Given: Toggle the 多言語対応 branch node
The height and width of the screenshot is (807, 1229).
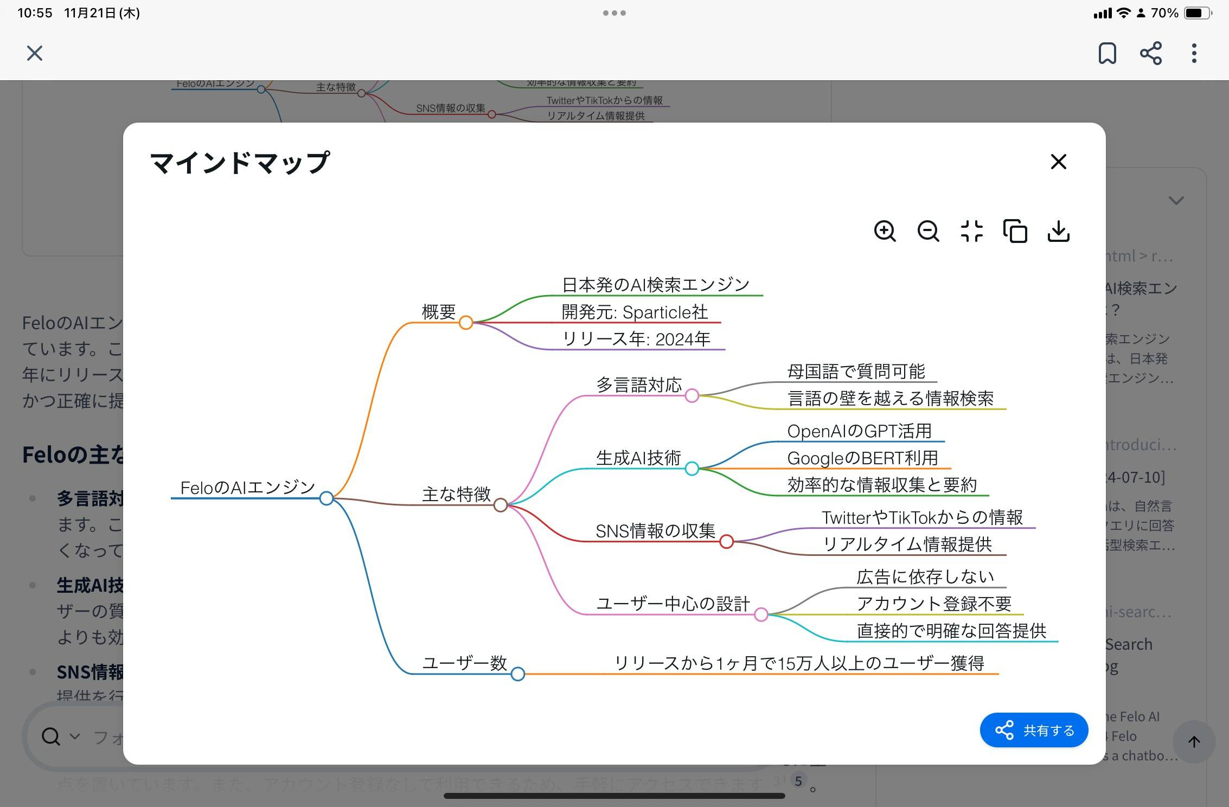Looking at the screenshot, I should [692, 395].
